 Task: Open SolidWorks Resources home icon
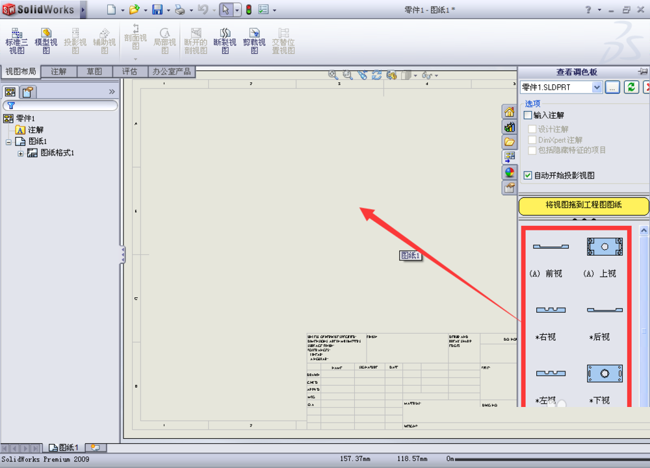click(x=510, y=112)
